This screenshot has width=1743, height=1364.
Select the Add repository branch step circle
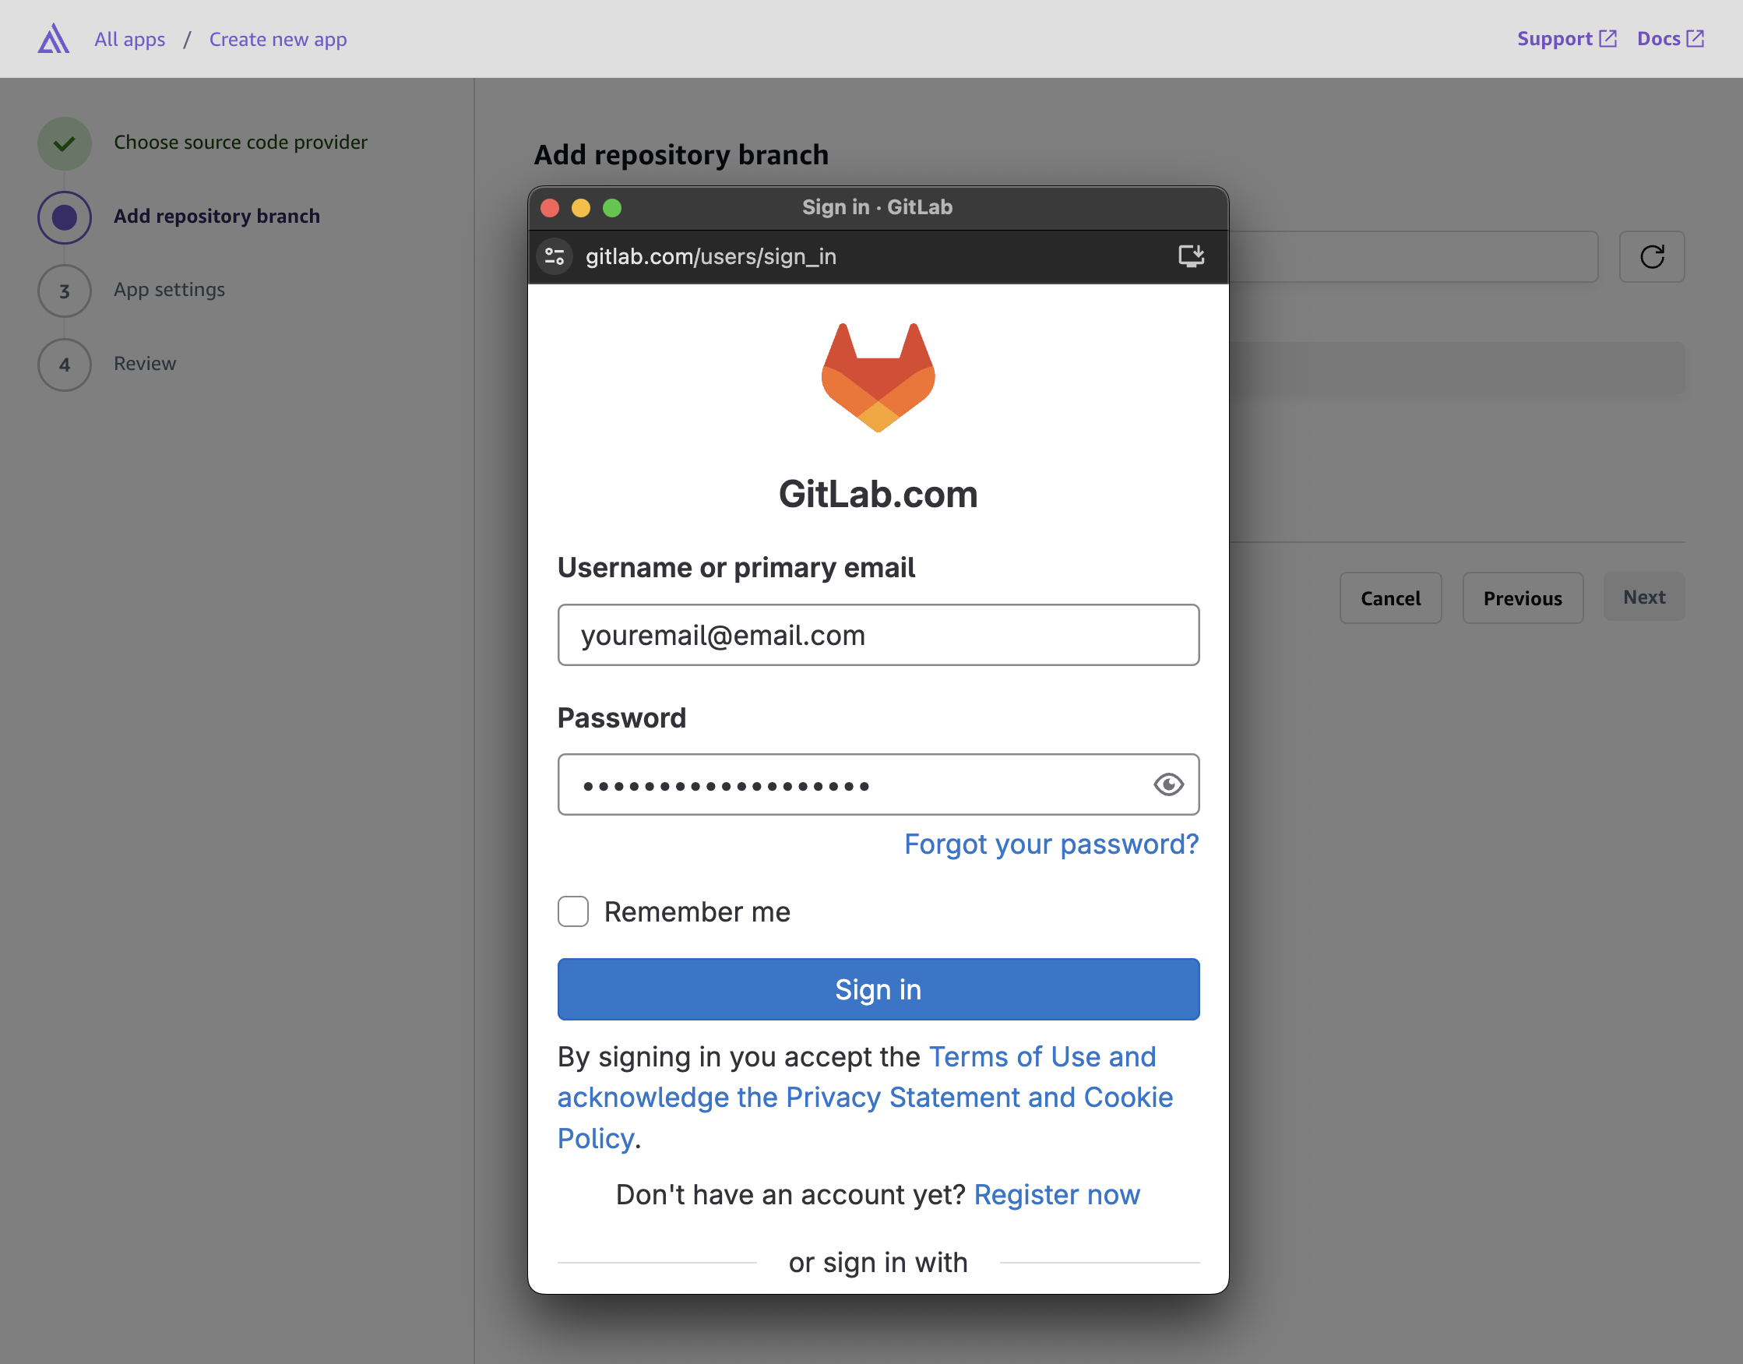point(65,217)
